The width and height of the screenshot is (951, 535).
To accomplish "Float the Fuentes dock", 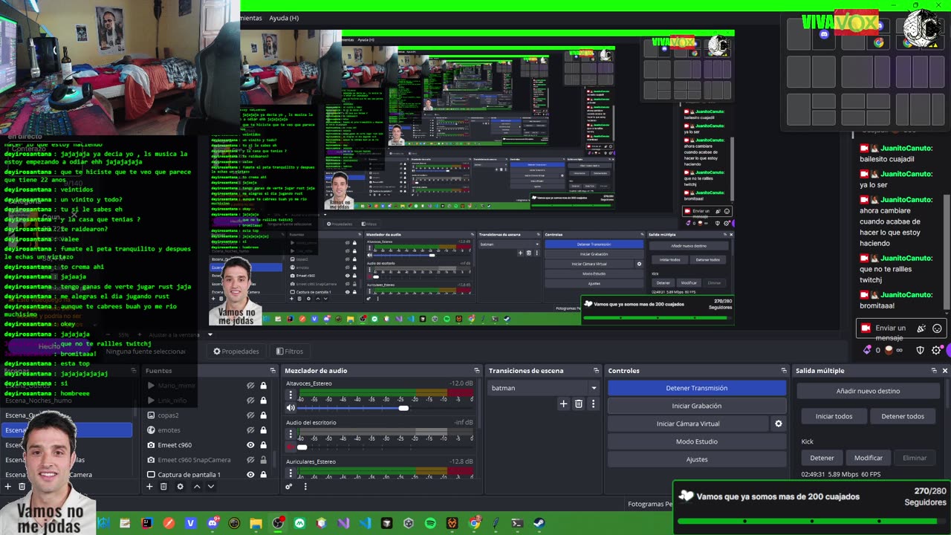I will 273,370.
